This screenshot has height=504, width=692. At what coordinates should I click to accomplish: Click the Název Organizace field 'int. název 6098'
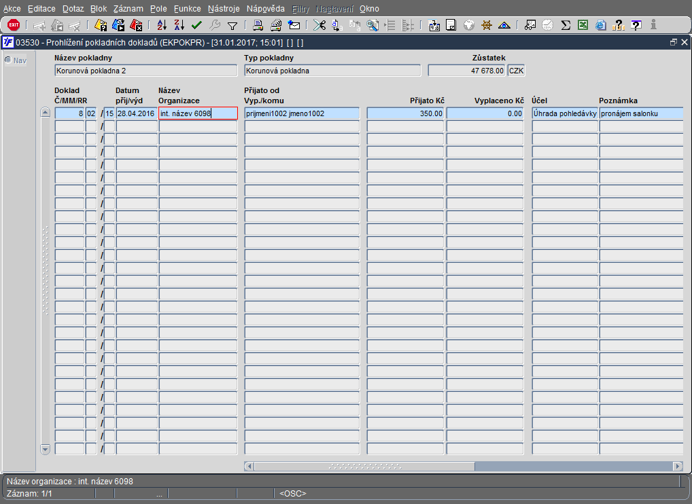pos(198,113)
